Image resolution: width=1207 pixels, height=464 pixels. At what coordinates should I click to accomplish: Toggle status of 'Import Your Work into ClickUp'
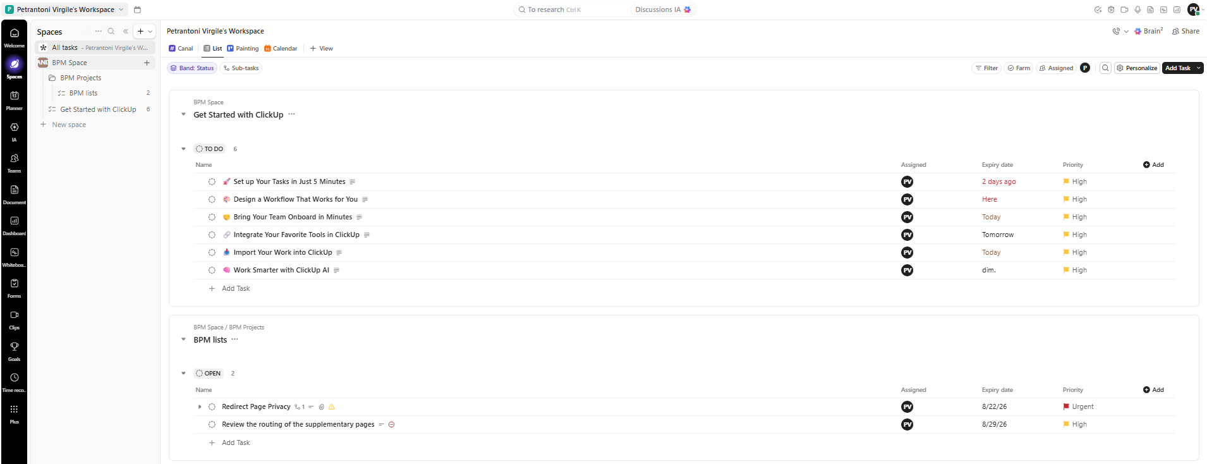point(212,252)
